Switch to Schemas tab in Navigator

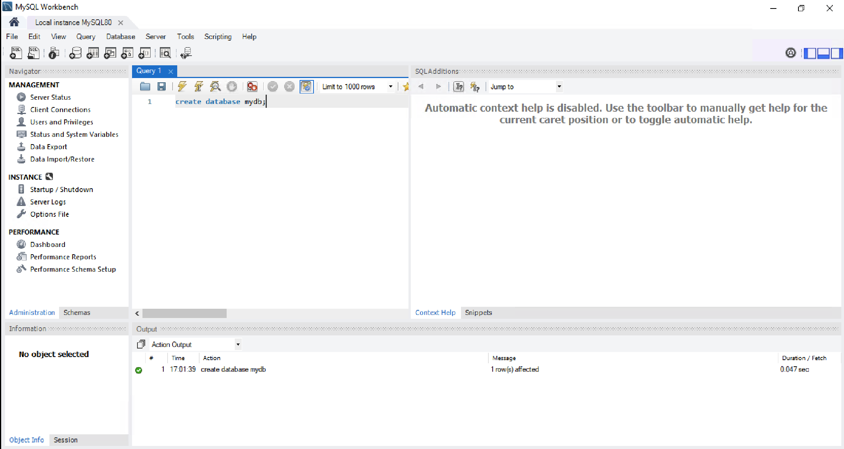tap(77, 312)
